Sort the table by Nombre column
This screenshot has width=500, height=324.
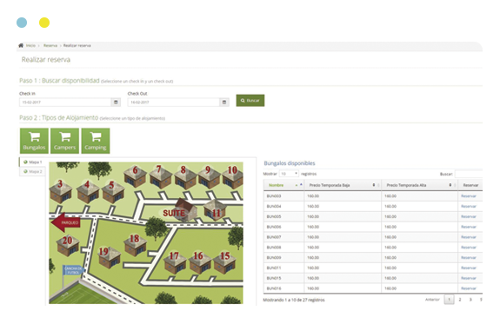coord(283,185)
